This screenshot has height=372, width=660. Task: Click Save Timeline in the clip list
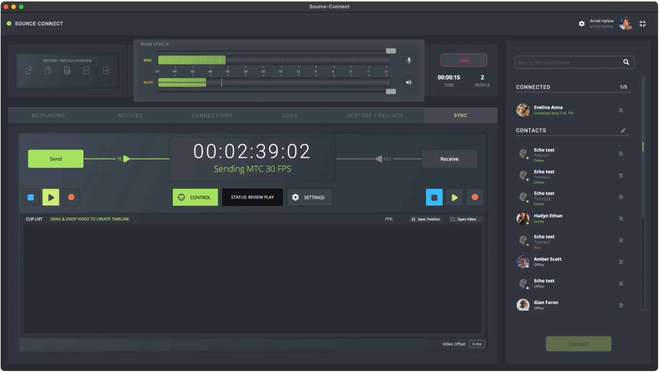click(x=426, y=219)
